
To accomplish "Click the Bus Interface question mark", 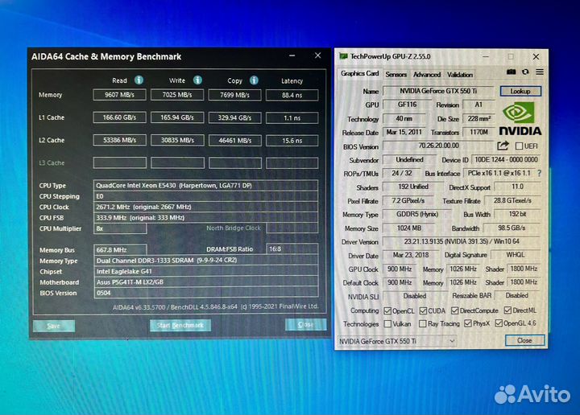I will pyautogui.click(x=539, y=173).
